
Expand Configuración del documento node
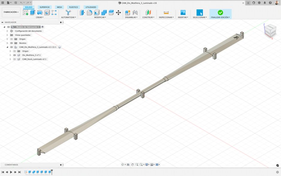click(7, 31)
